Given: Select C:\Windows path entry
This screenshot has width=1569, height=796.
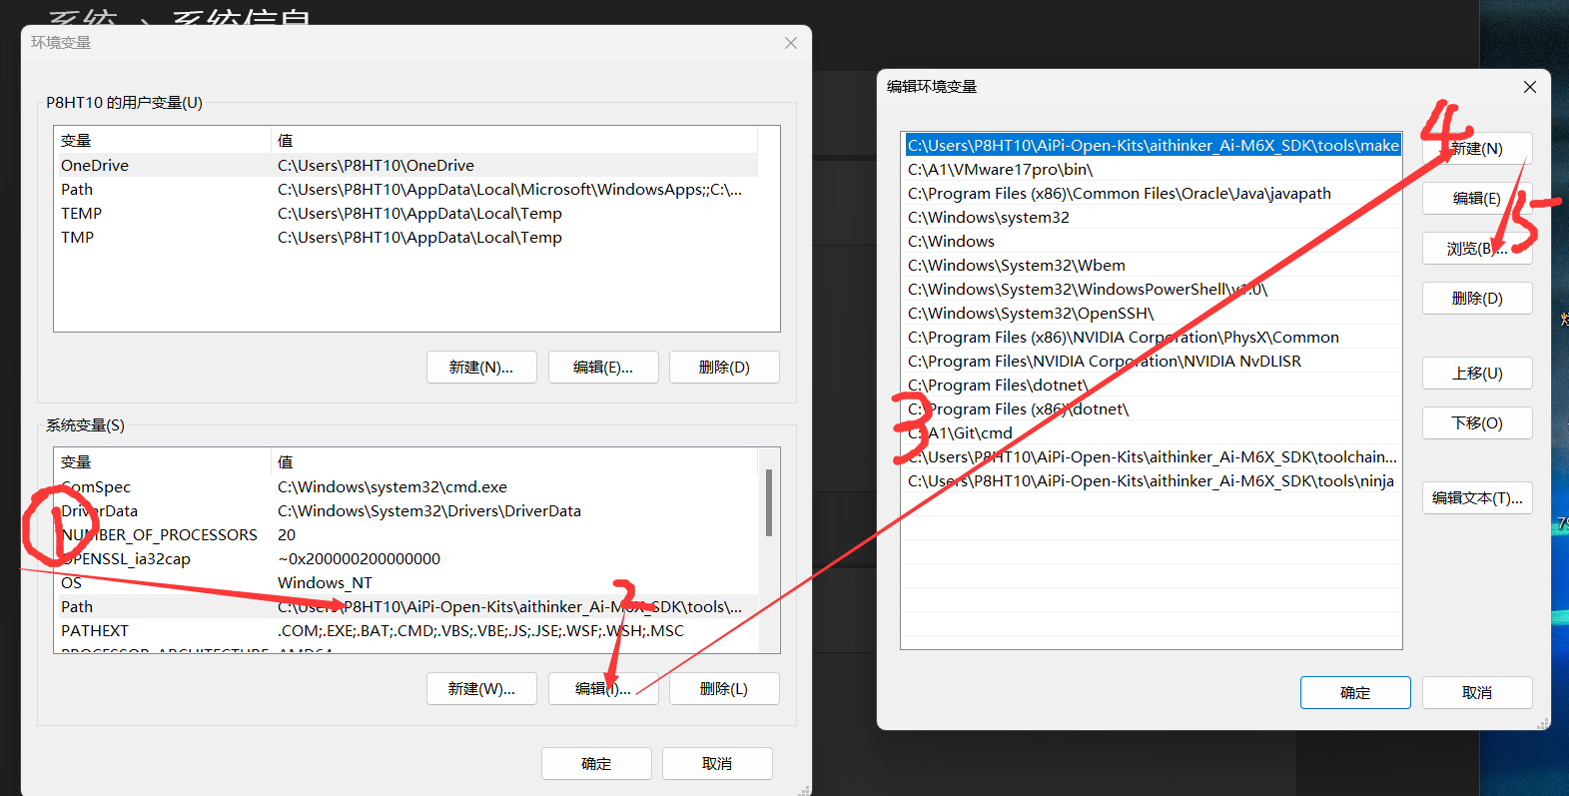Looking at the screenshot, I should point(1152,241).
